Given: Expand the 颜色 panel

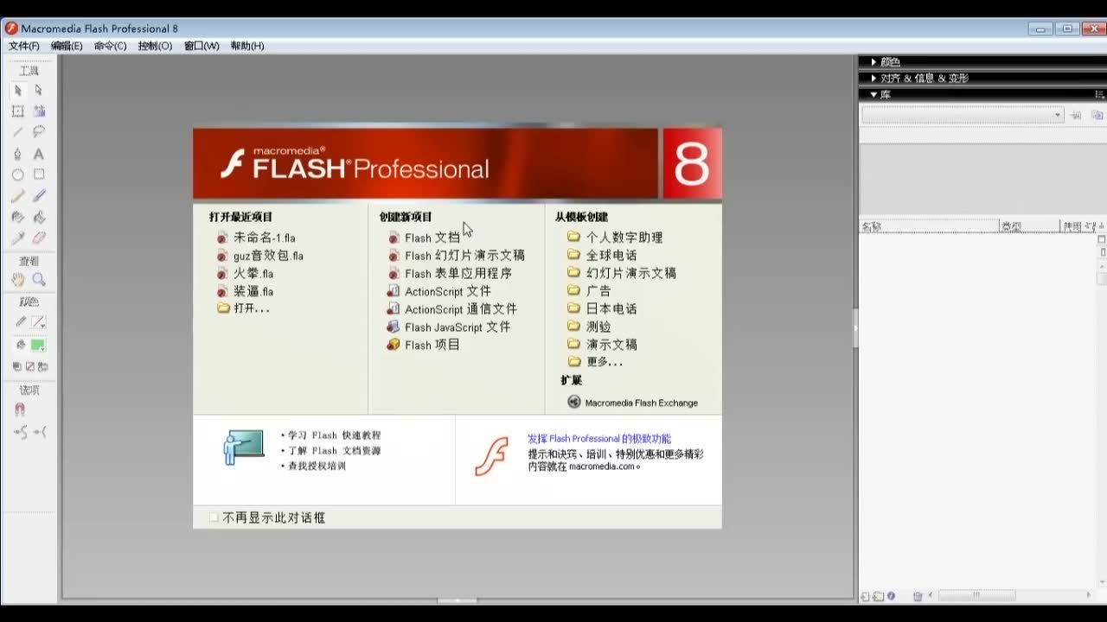Looking at the screenshot, I should [873, 62].
